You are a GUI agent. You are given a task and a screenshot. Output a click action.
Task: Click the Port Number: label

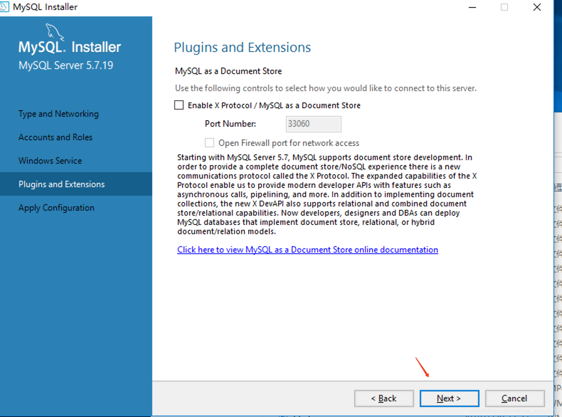pos(230,124)
